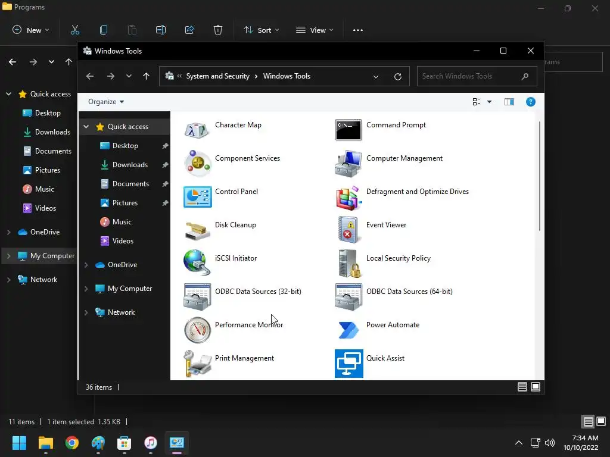
Task: Click Windows Tools breadcrumb segment
Action: point(287,76)
